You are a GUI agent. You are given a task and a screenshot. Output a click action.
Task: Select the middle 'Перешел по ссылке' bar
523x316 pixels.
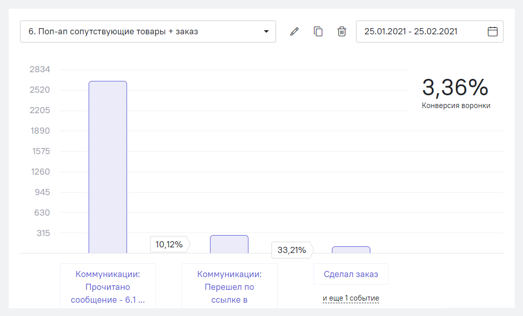[229, 244]
